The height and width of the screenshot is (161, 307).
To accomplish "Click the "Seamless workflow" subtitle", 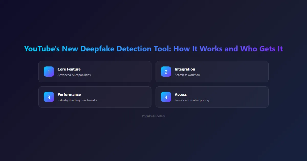I will point(187,75).
